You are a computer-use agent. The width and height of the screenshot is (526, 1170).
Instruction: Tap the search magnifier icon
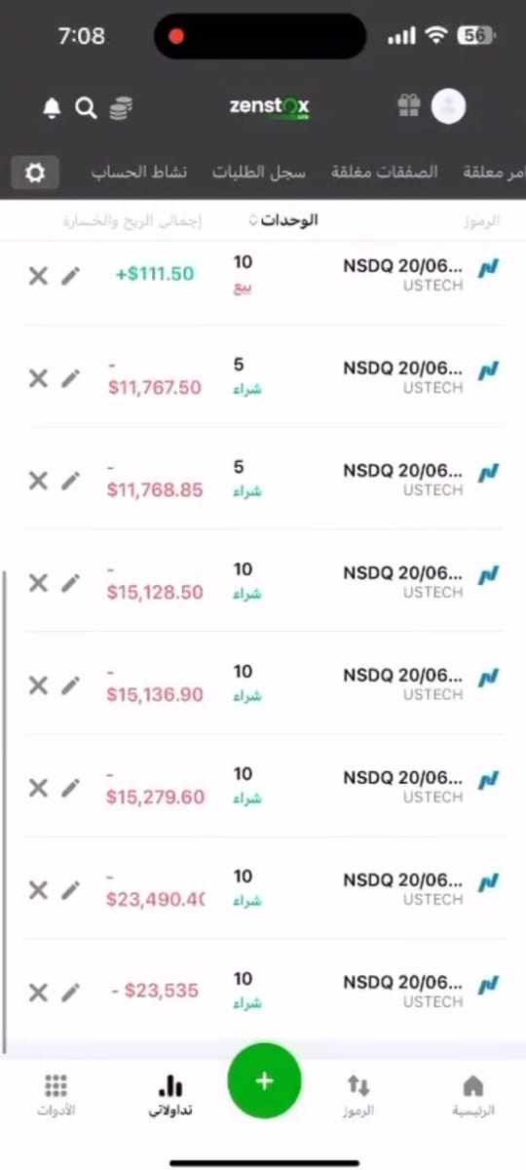click(x=86, y=108)
